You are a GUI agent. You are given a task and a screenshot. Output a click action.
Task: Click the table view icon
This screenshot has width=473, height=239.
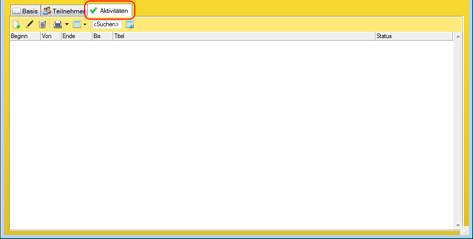pos(77,24)
